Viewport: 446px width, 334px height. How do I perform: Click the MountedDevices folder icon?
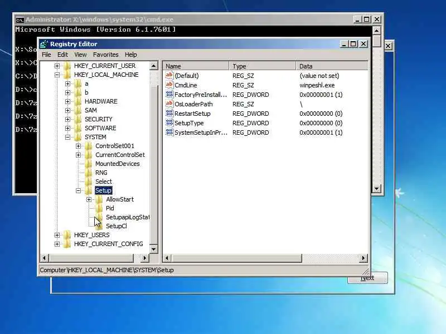(89, 164)
